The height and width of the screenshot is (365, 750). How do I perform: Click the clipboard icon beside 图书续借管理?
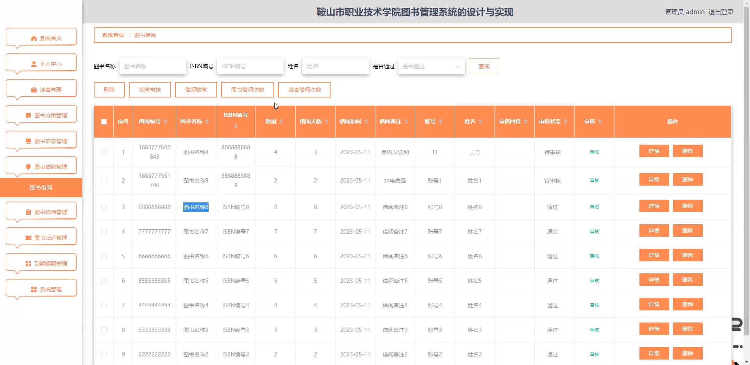tap(28, 212)
